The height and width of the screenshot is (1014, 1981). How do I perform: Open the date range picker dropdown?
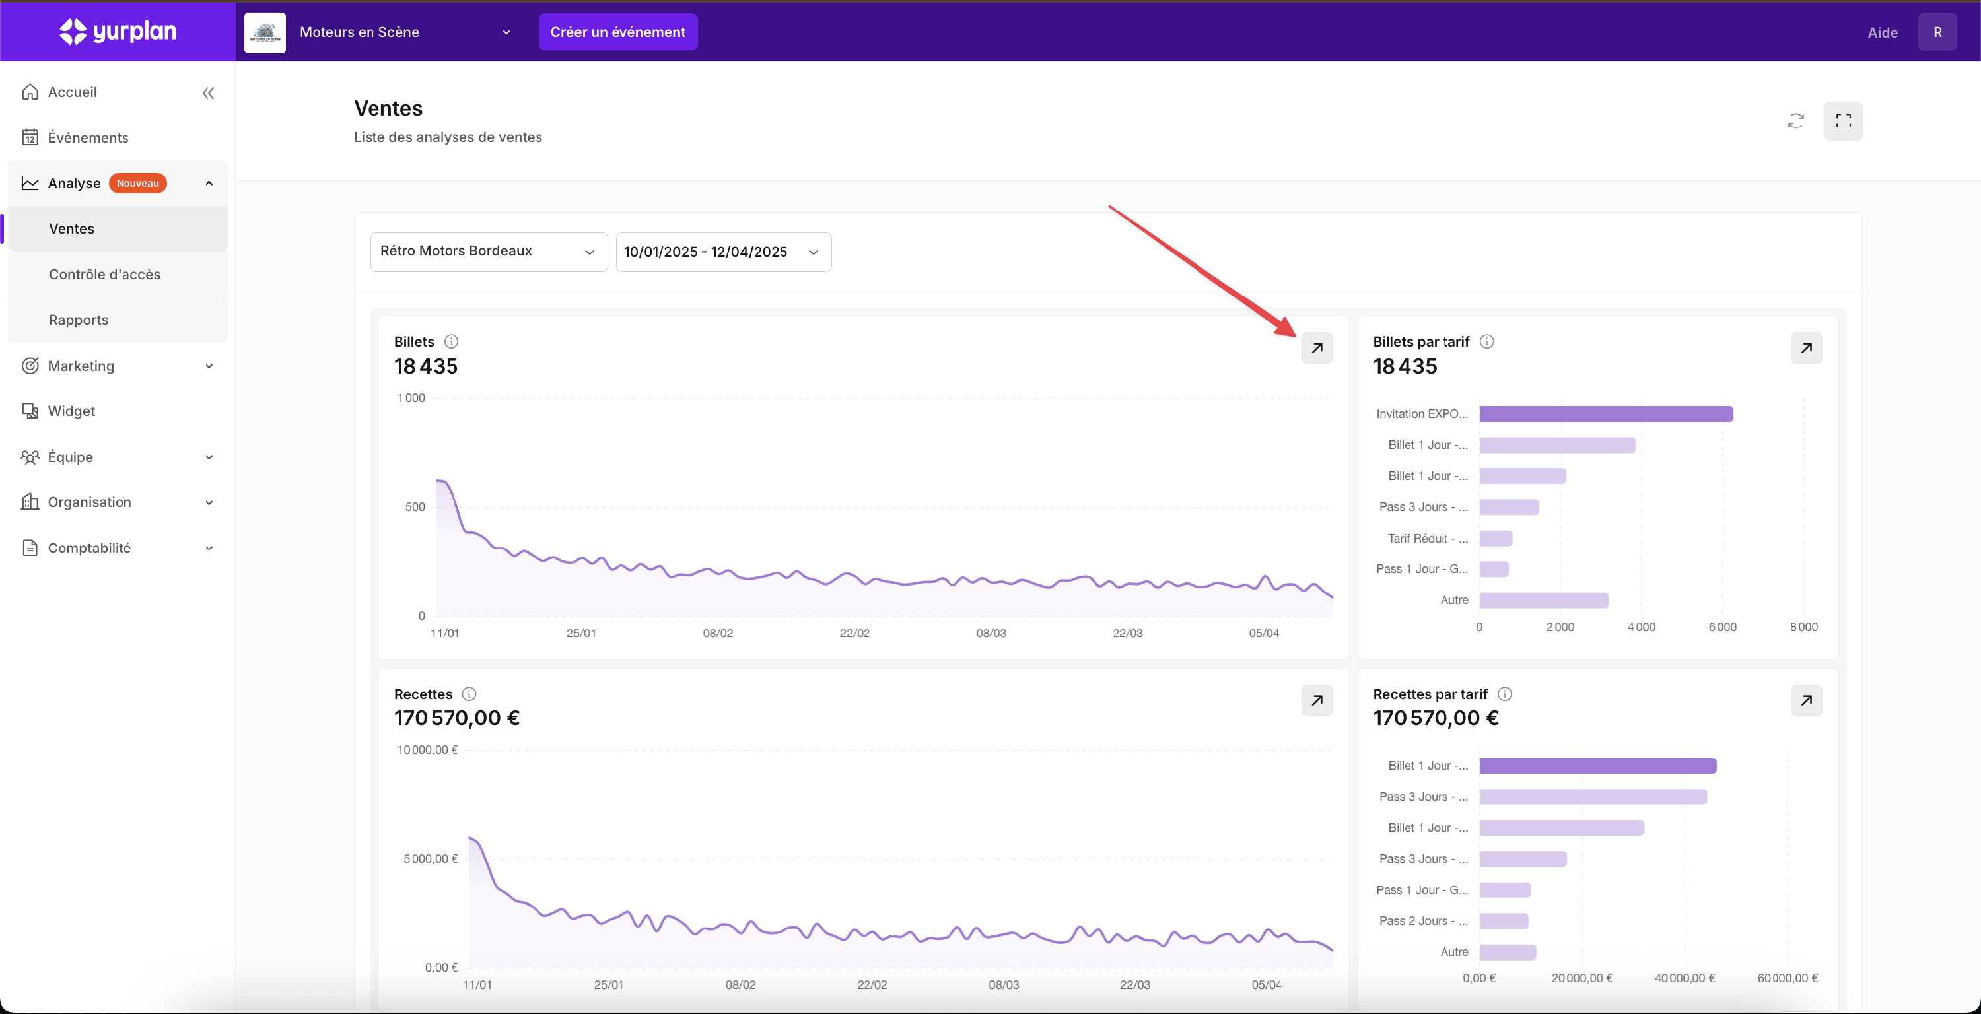tap(723, 252)
